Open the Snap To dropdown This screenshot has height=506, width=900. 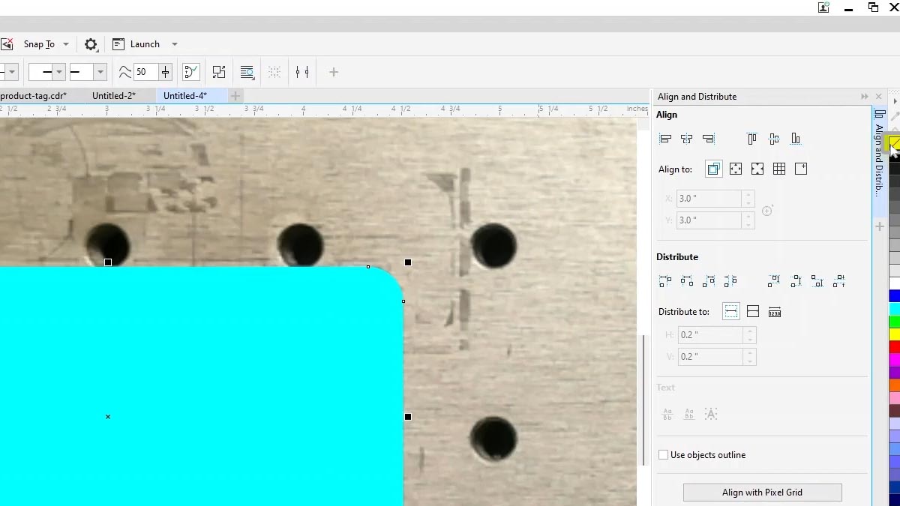[66, 44]
